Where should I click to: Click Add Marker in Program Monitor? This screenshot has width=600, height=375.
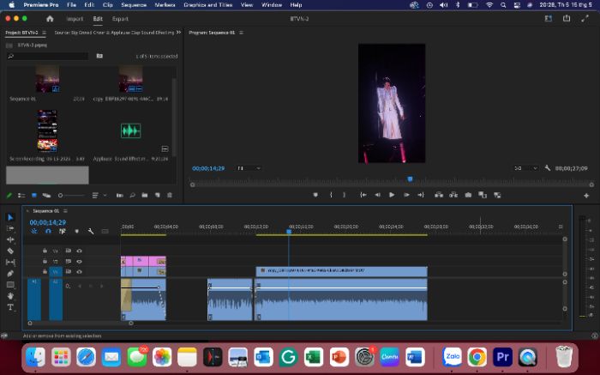[x=315, y=195]
